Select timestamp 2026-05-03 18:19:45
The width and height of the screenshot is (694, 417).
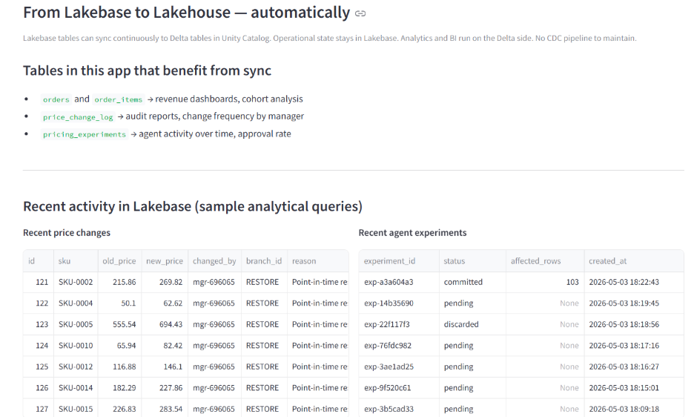[x=634, y=303]
